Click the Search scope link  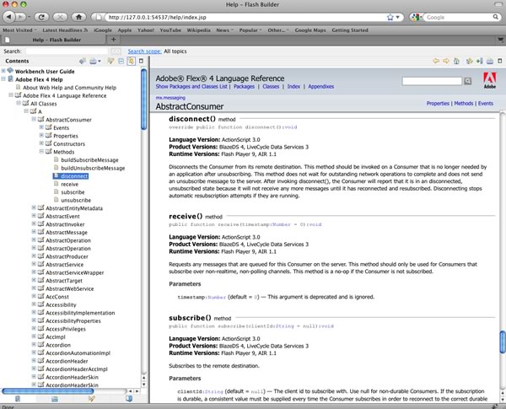point(144,51)
